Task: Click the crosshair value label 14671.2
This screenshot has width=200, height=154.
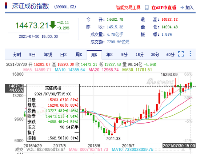Action: point(16,86)
